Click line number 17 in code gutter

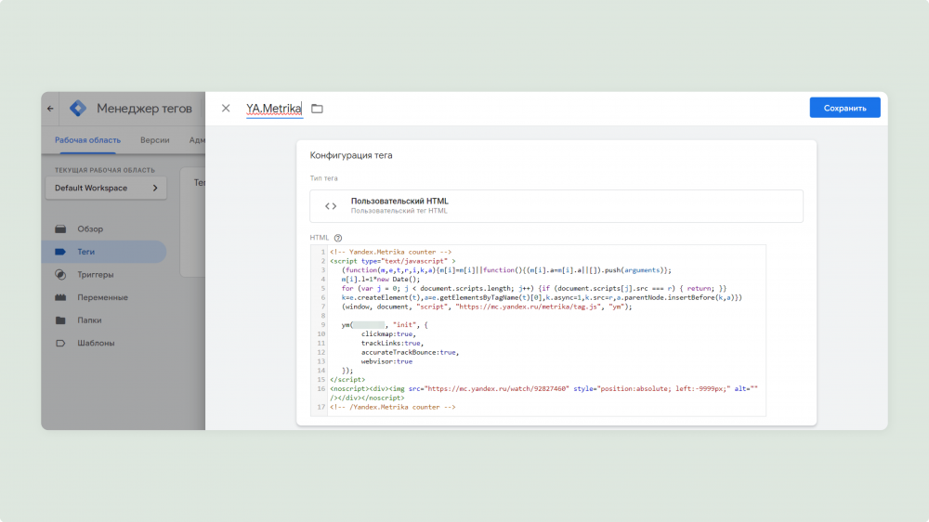point(321,407)
